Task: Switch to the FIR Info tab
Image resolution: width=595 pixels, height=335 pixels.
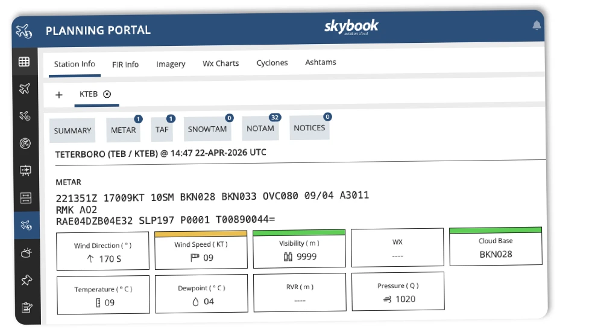Action: (125, 65)
